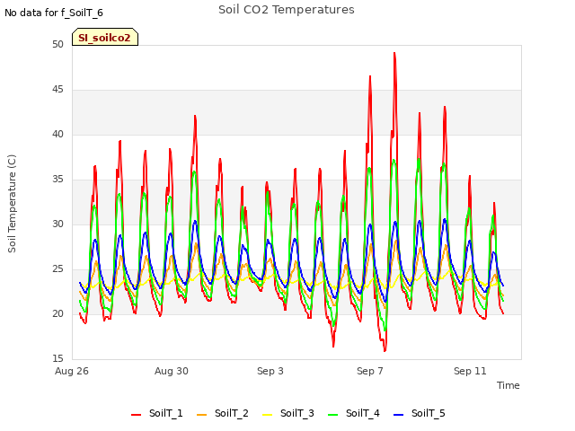The width and height of the screenshot is (575, 431).
Task: Click the 50 y-axis tick label
Action: 57,44
